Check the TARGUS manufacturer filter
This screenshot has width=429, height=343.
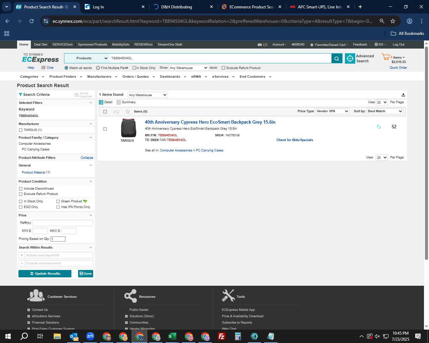pos(21,130)
